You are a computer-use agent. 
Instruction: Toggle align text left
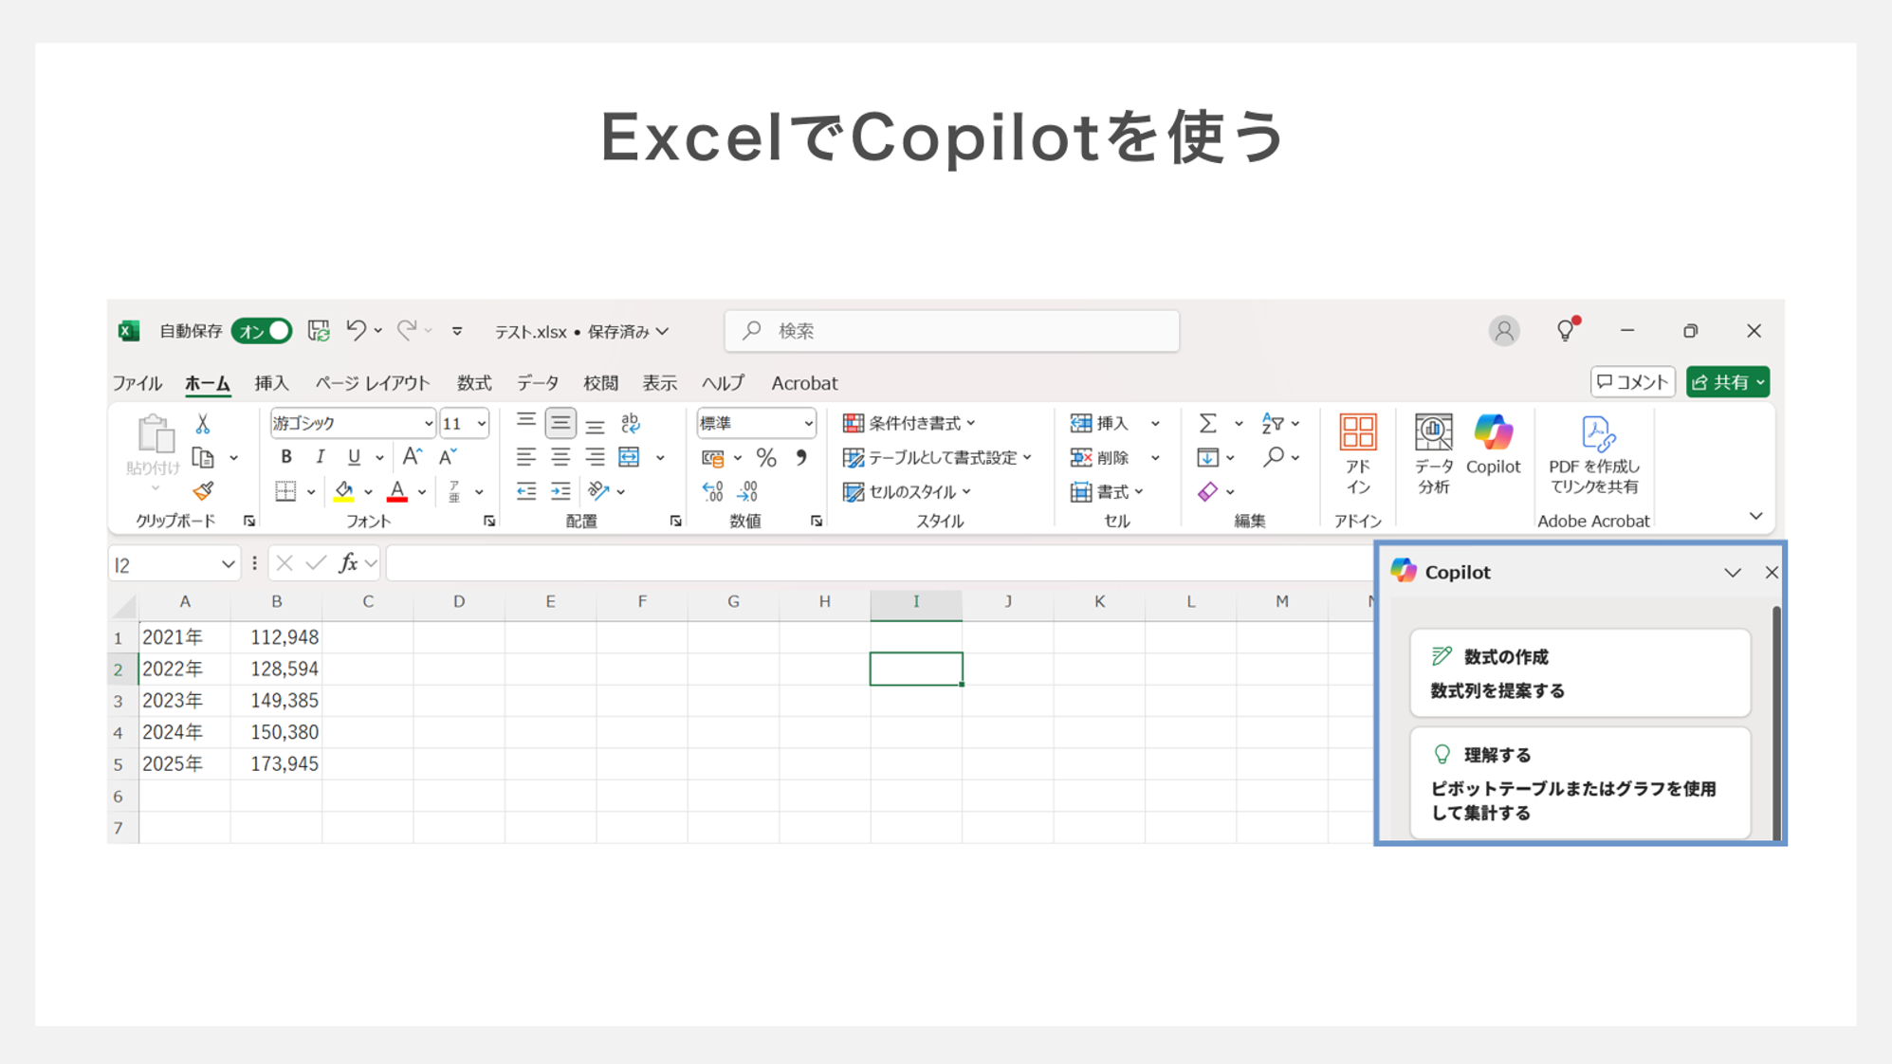[x=525, y=457]
